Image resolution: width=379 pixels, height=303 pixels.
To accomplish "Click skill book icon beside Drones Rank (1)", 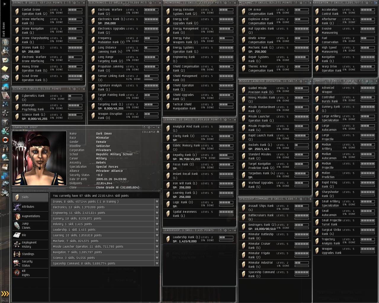I will pyautogui.click(x=17, y=49).
